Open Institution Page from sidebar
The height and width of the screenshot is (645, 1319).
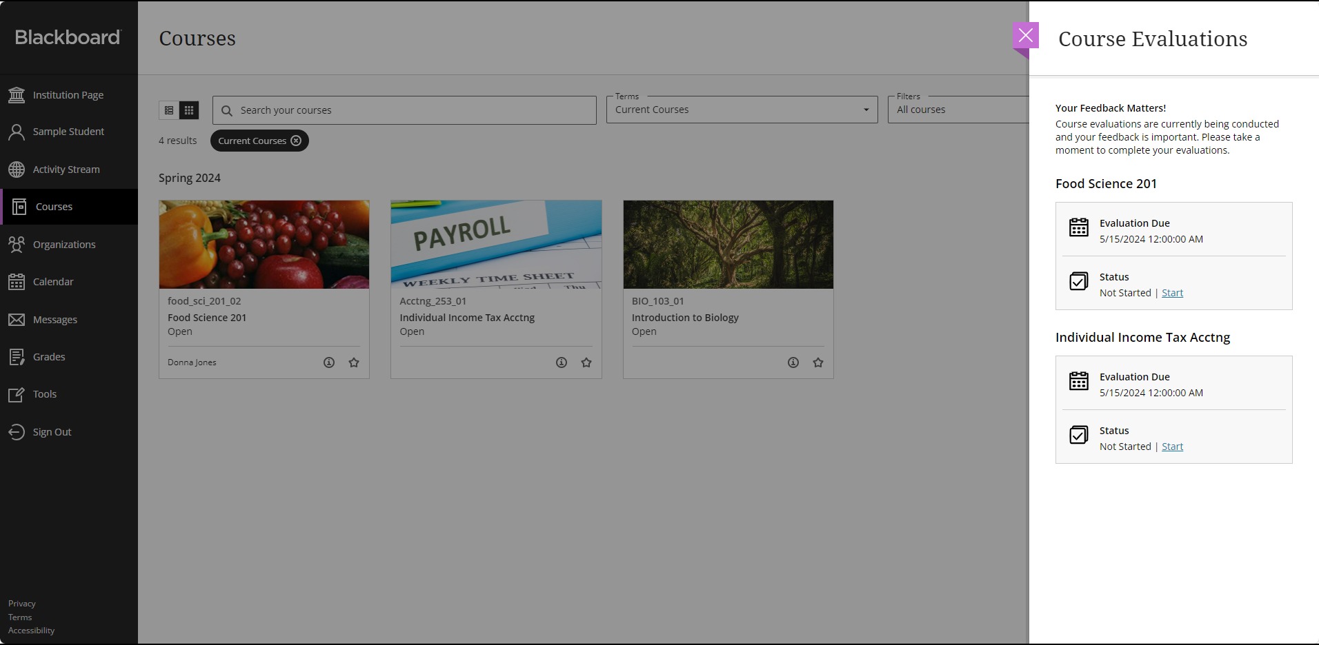pyautogui.click(x=68, y=95)
